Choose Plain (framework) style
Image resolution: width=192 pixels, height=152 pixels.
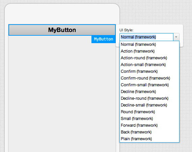click(x=149, y=139)
